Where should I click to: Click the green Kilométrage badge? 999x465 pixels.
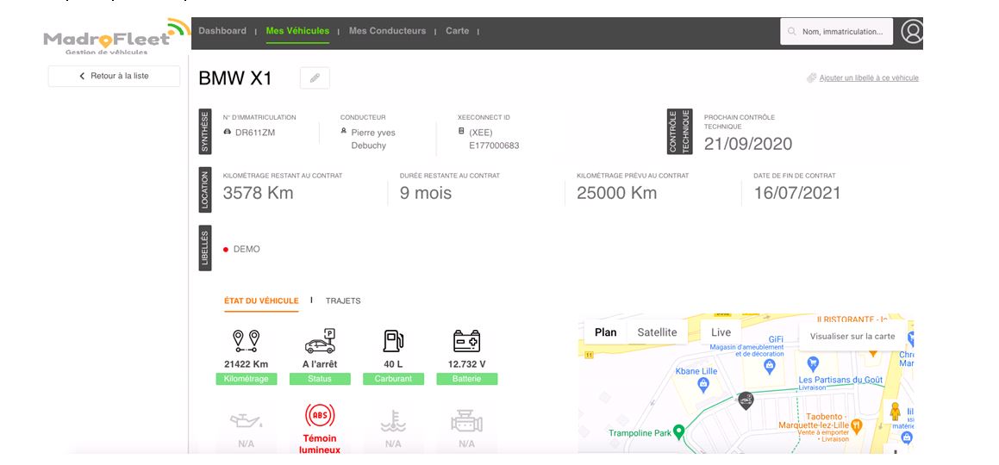click(x=246, y=379)
